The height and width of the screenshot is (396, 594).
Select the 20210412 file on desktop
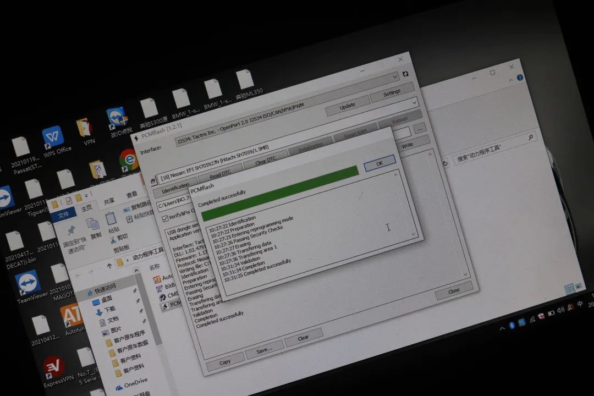pos(42,329)
